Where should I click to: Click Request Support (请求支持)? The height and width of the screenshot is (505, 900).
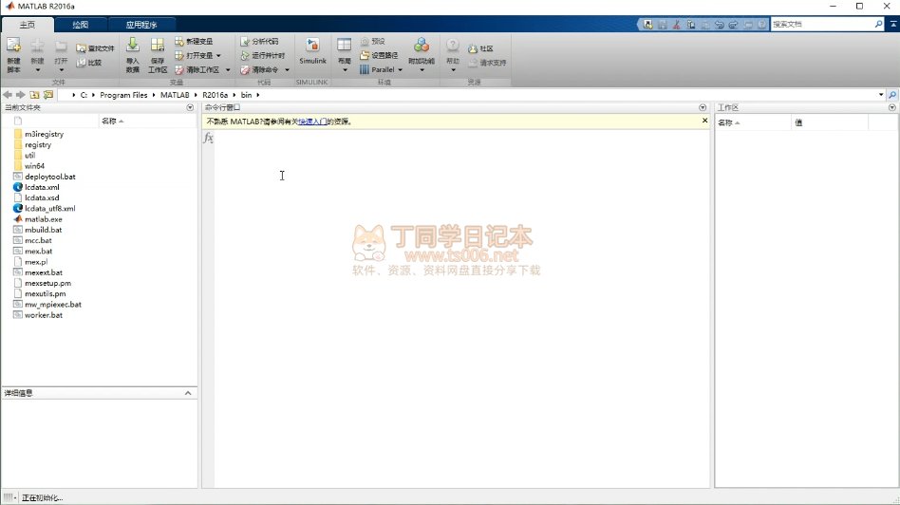pyautogui.click(x=487, y=63)
